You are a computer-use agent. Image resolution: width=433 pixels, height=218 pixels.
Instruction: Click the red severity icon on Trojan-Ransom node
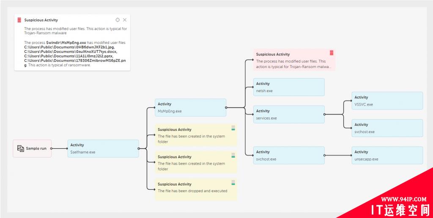click(332, 53)
